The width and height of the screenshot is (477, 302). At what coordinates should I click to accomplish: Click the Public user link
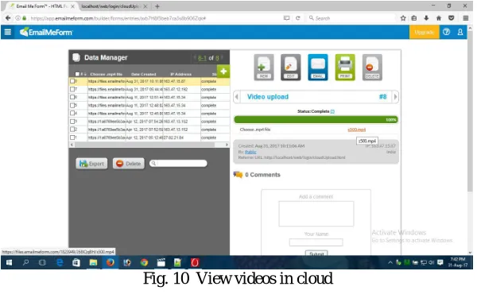pyautogui.click(x=250, y=152)
